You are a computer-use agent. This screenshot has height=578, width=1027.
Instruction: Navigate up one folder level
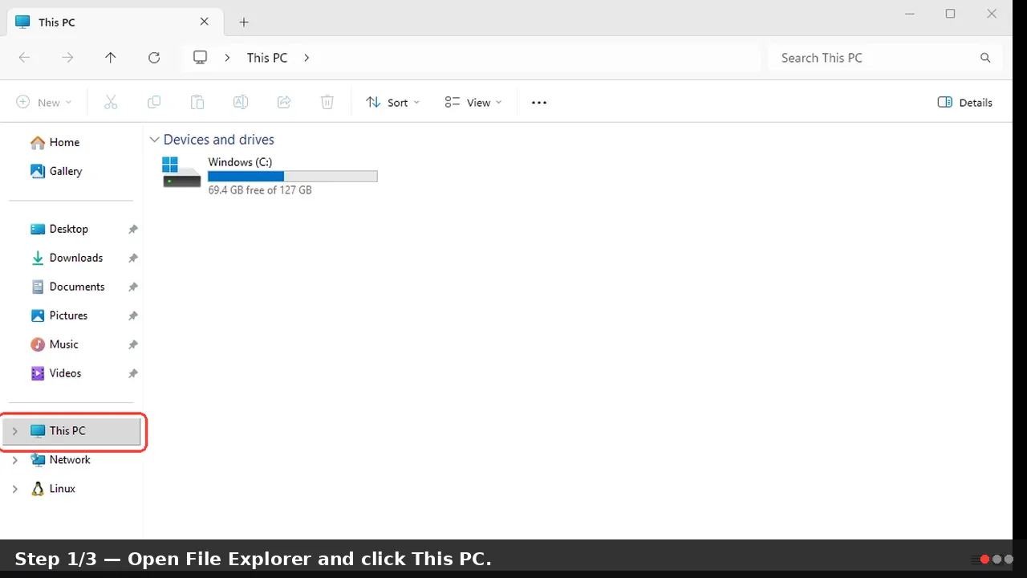pos(111,58)
